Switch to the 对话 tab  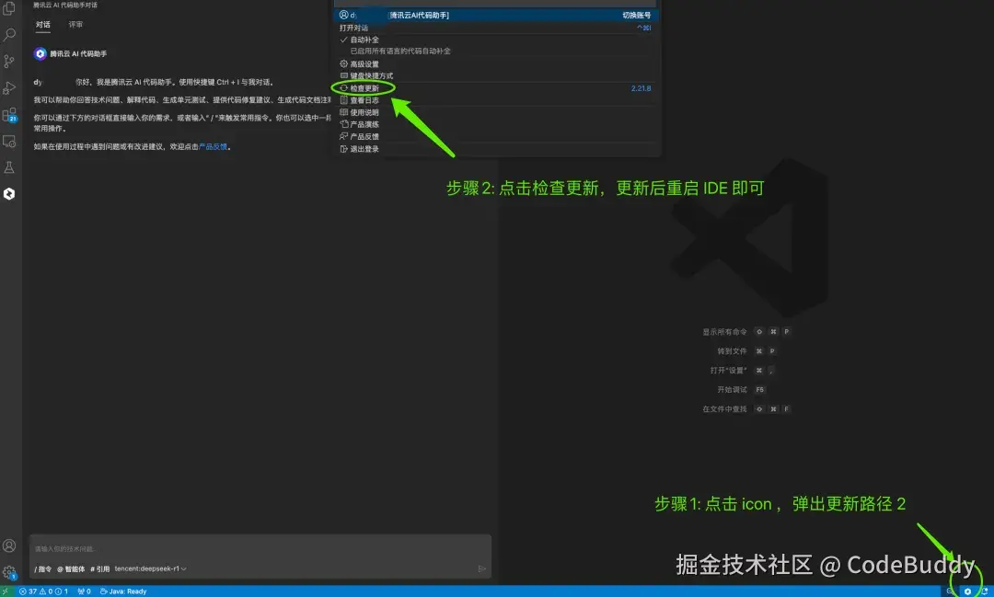pos(42,24)
